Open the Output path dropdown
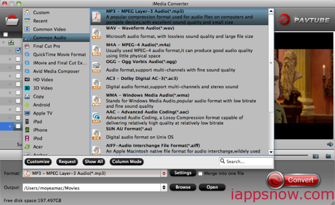The image size is (335, 205). pos(164,188)
